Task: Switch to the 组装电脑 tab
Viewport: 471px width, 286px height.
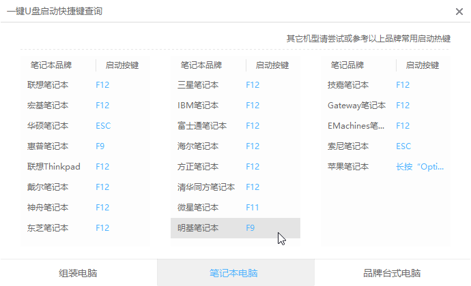Action: pyautogui.click(x=78, y=273)
